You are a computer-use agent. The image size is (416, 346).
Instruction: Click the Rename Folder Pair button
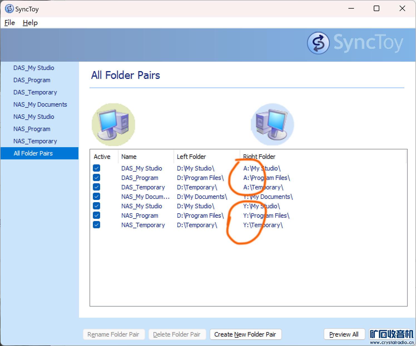(114, 334)
